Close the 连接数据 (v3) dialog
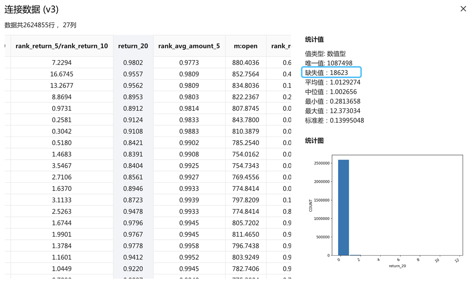Image resolution: width=469 pixels, height=282 pixels. 463,9
